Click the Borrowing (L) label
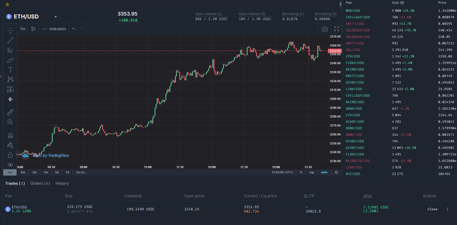 point(293,14)
